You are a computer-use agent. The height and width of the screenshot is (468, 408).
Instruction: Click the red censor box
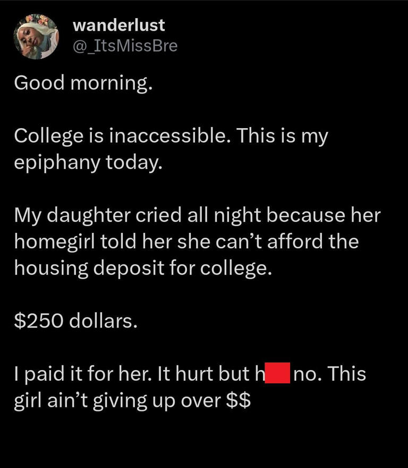pos(277,373)
